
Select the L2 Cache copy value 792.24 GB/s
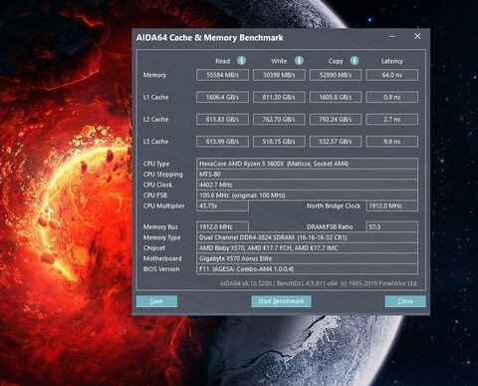tap(336, 119)
